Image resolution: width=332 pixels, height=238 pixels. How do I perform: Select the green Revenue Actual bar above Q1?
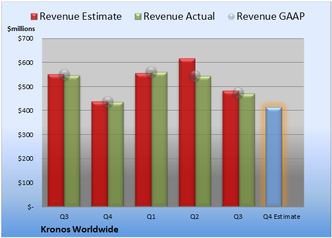159,139
